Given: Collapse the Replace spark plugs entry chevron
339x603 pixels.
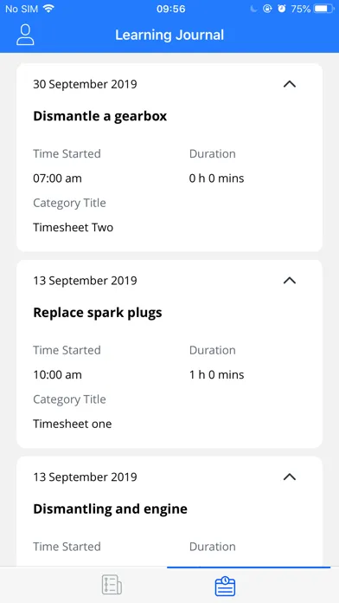Looking at the screenshot, I should pyautogui.click(x=290, y=281).
